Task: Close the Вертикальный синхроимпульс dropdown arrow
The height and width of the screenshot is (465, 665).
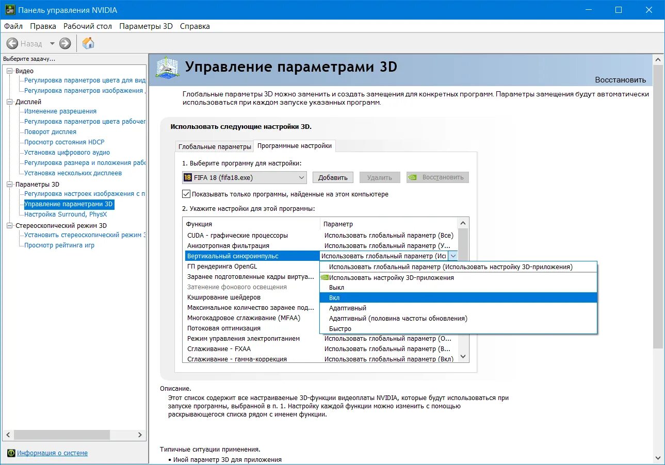Action: coord(453,256)
